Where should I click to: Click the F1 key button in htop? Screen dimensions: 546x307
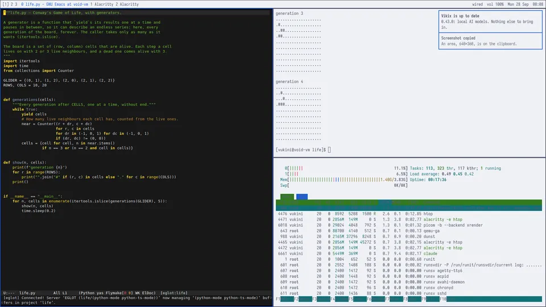pyautogui.click(x=285, y=299)
